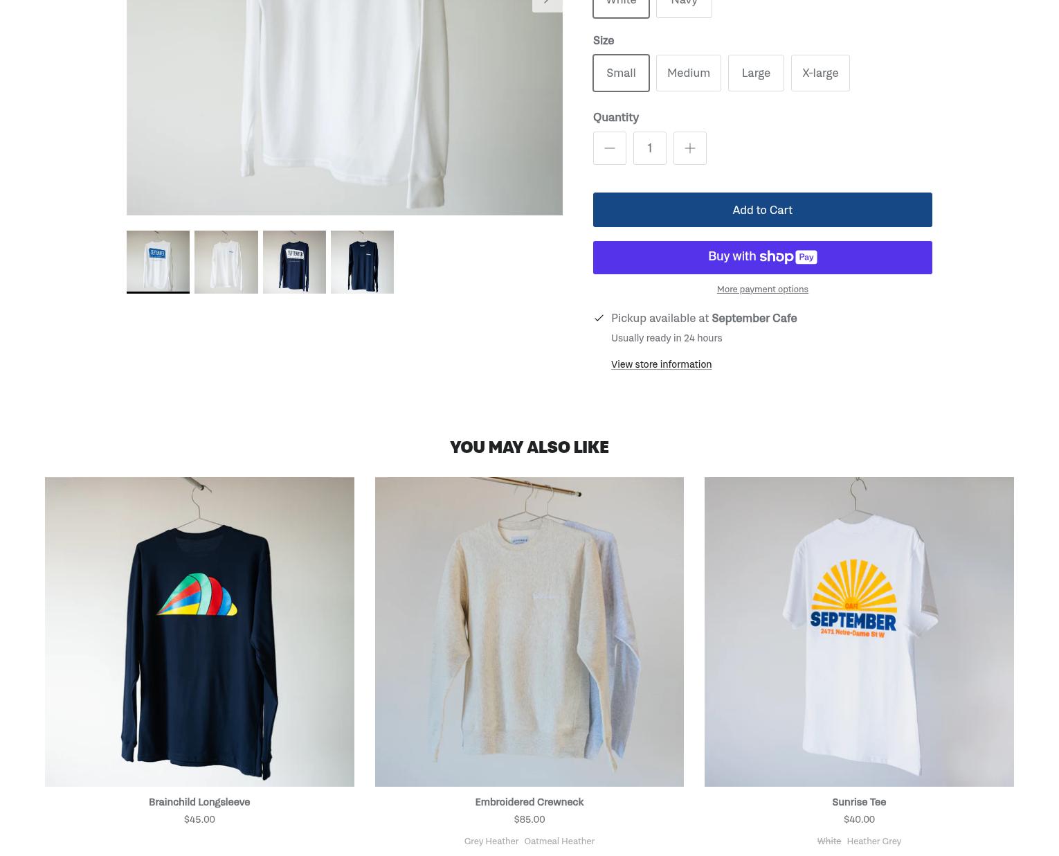
Task: Pick the White color option
Action: pos(621,4)
